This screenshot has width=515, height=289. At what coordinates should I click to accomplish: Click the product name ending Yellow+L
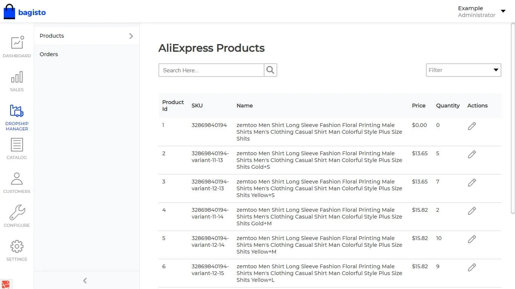coord(319,273)
